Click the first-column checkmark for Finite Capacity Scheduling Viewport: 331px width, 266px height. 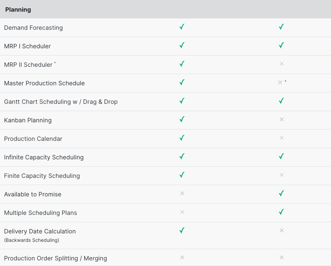(x=182, y=175)
